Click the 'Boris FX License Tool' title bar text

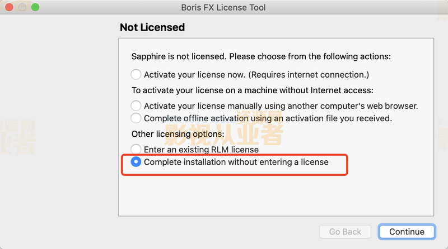coord(223,7)
